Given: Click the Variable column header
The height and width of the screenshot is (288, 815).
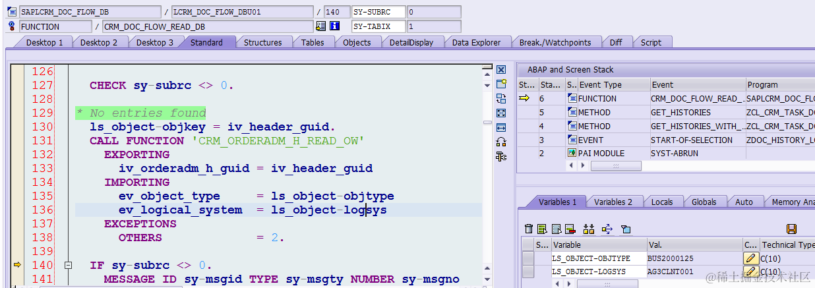Looking at the screenshot, I should 599,245.
